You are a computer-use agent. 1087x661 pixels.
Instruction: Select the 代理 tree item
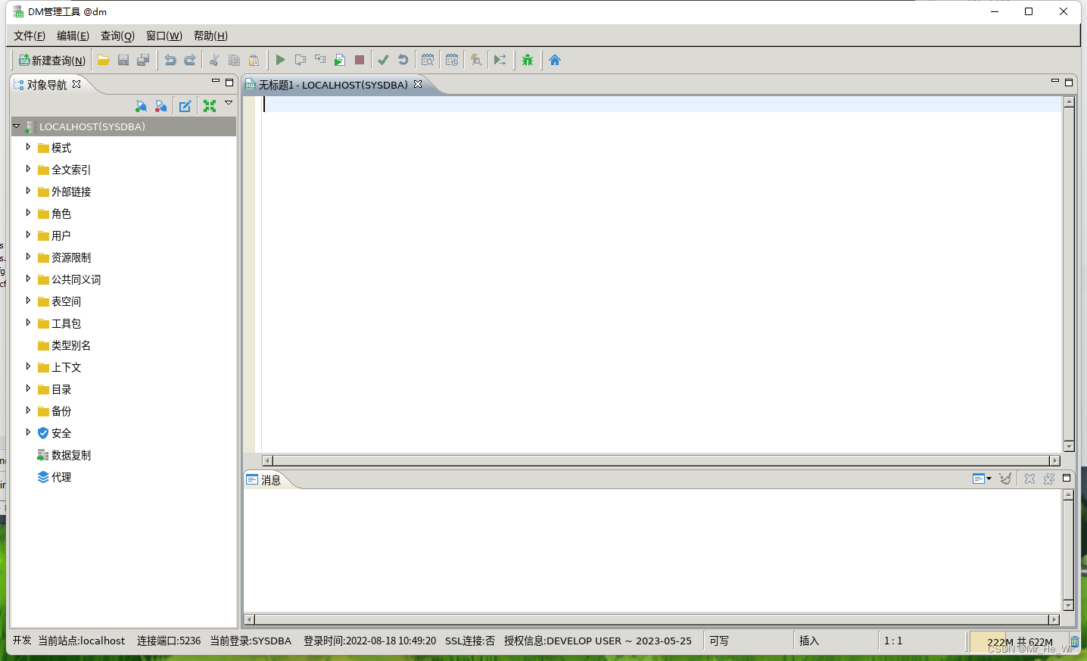[61, 477]
